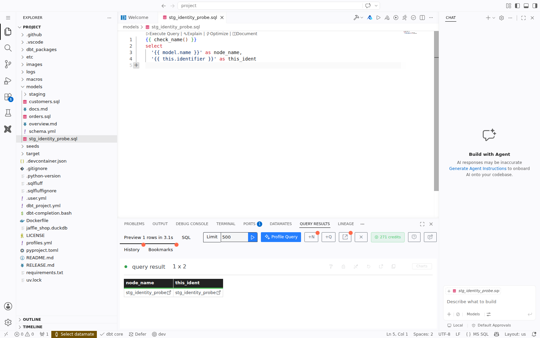This screenshot has height=338, width=540.
Task: Expand the OUTLINE section
Action: tap(67, 319)
